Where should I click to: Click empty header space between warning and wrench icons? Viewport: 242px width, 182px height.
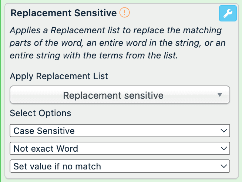click(174, 13)
